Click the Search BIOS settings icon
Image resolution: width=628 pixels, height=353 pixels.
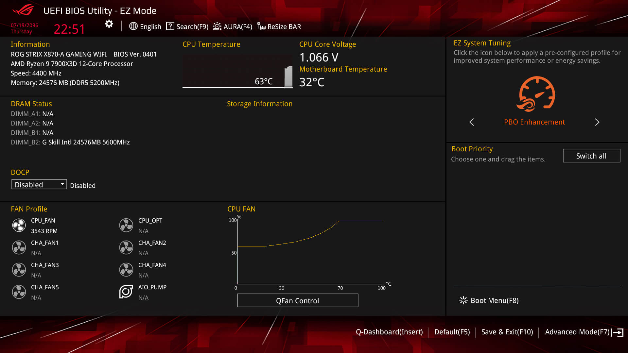click(170, 26)
